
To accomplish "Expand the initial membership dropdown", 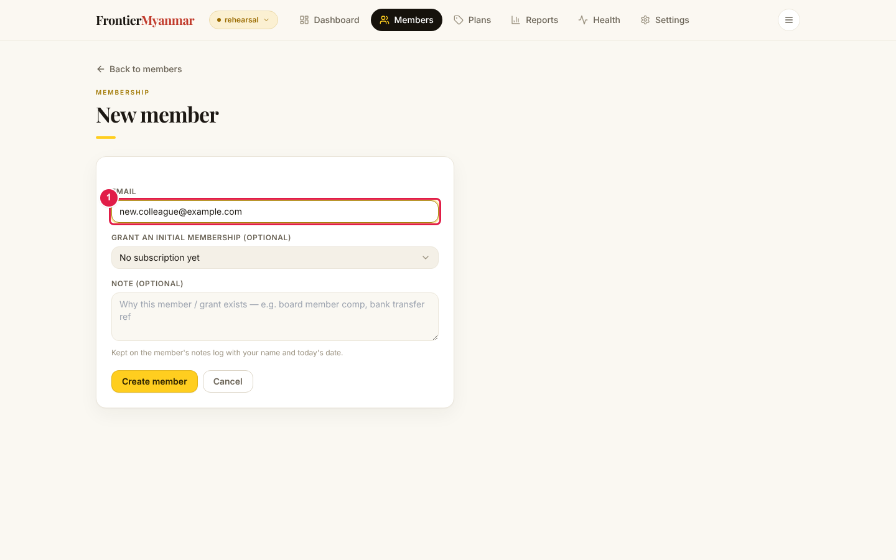I will coord(275,258).
